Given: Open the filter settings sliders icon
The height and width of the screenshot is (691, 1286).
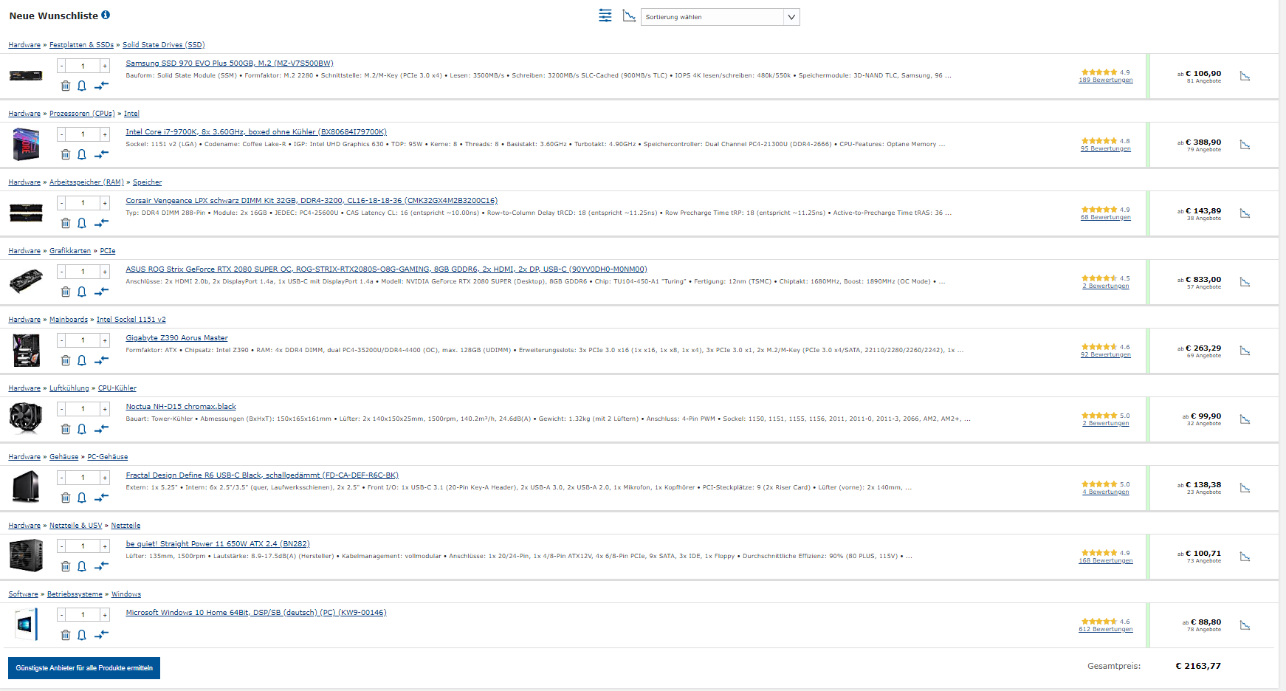Looking at the screenshot, I should click(605, 16).
